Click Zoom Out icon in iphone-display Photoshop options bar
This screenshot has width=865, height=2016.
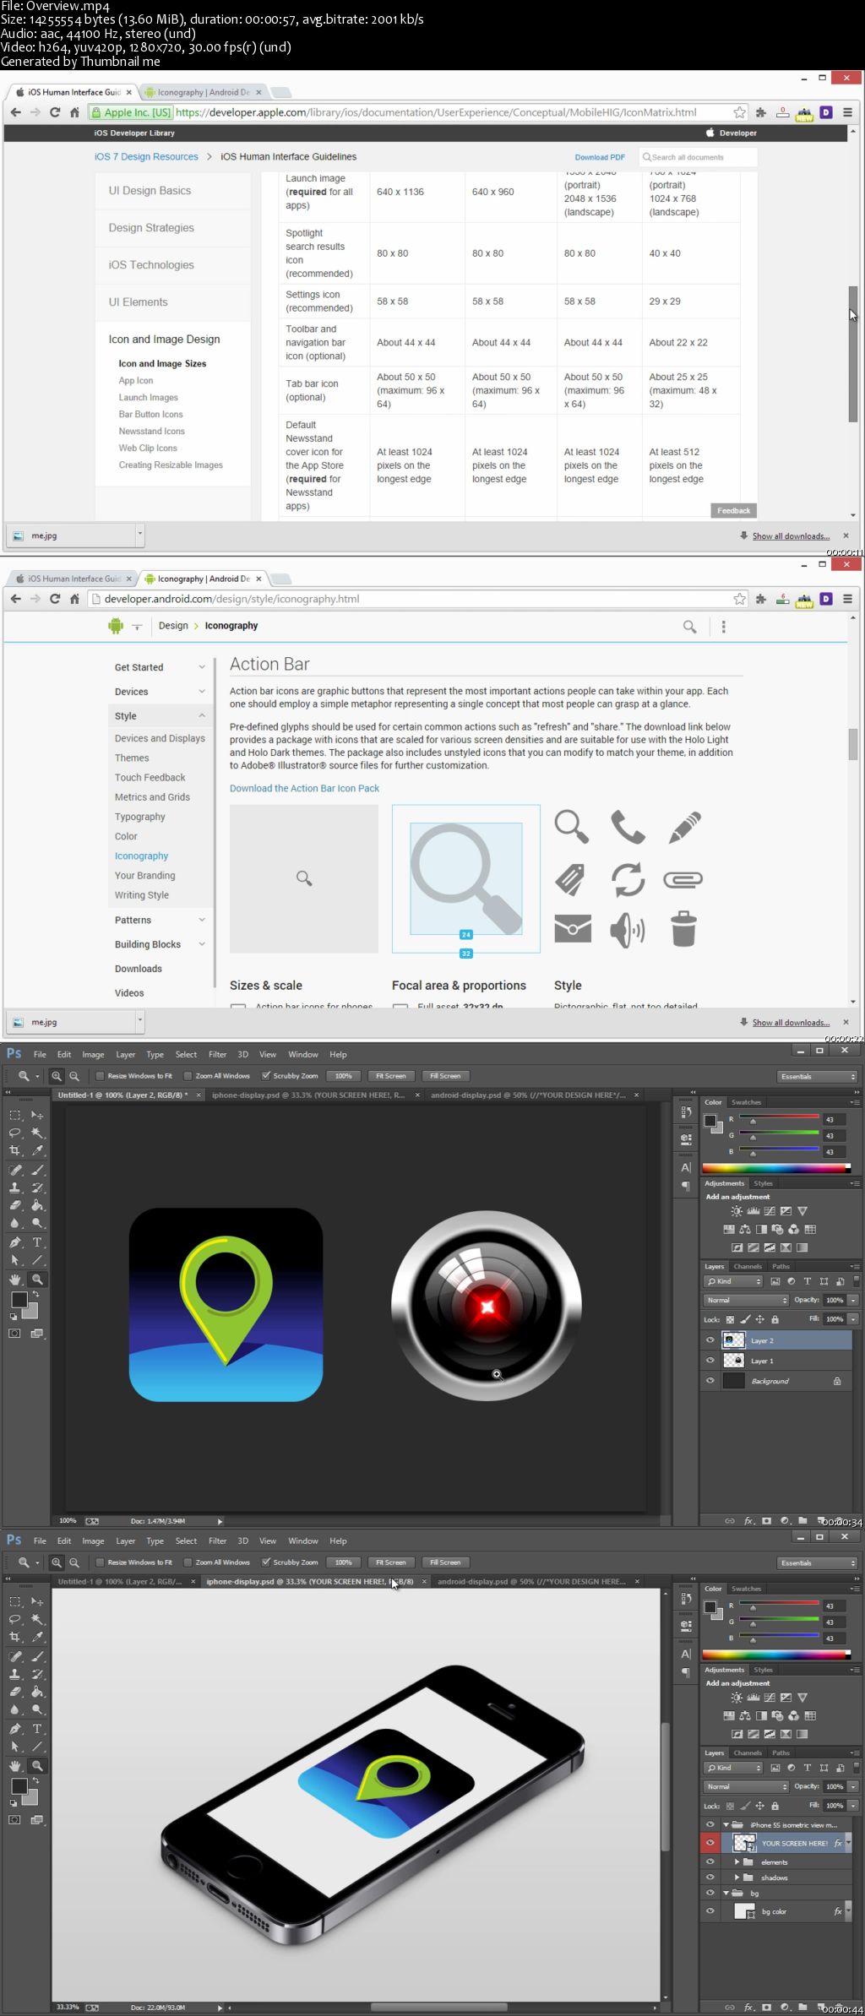pyautogui.click(x=74, y=1562)
